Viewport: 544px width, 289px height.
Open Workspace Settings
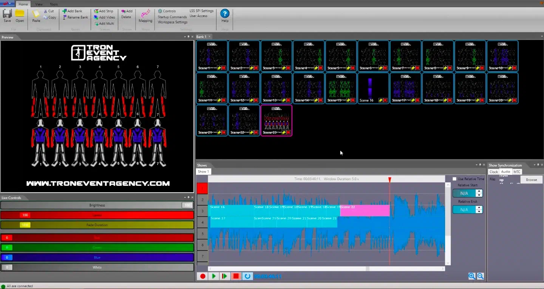coord(172,22)
